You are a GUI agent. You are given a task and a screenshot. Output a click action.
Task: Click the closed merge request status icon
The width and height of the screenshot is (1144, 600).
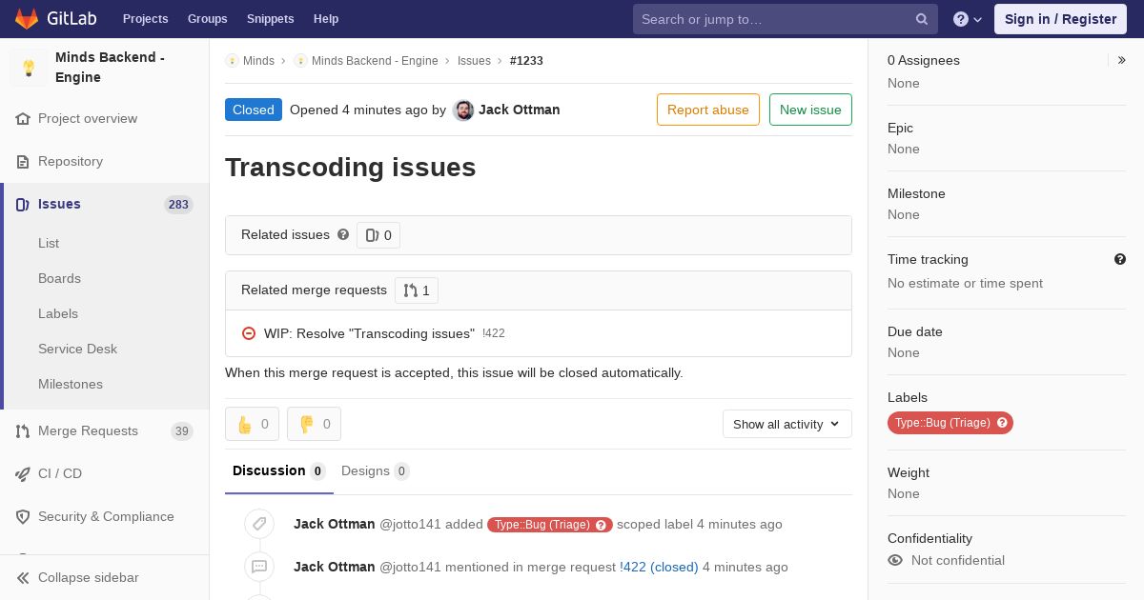click(249, 333)
